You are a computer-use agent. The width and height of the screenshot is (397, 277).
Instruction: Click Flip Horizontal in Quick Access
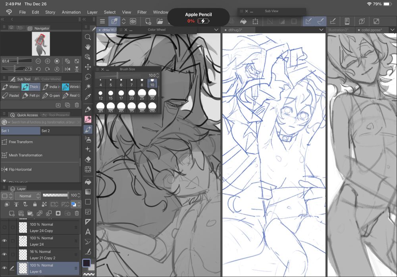[40, 169]
